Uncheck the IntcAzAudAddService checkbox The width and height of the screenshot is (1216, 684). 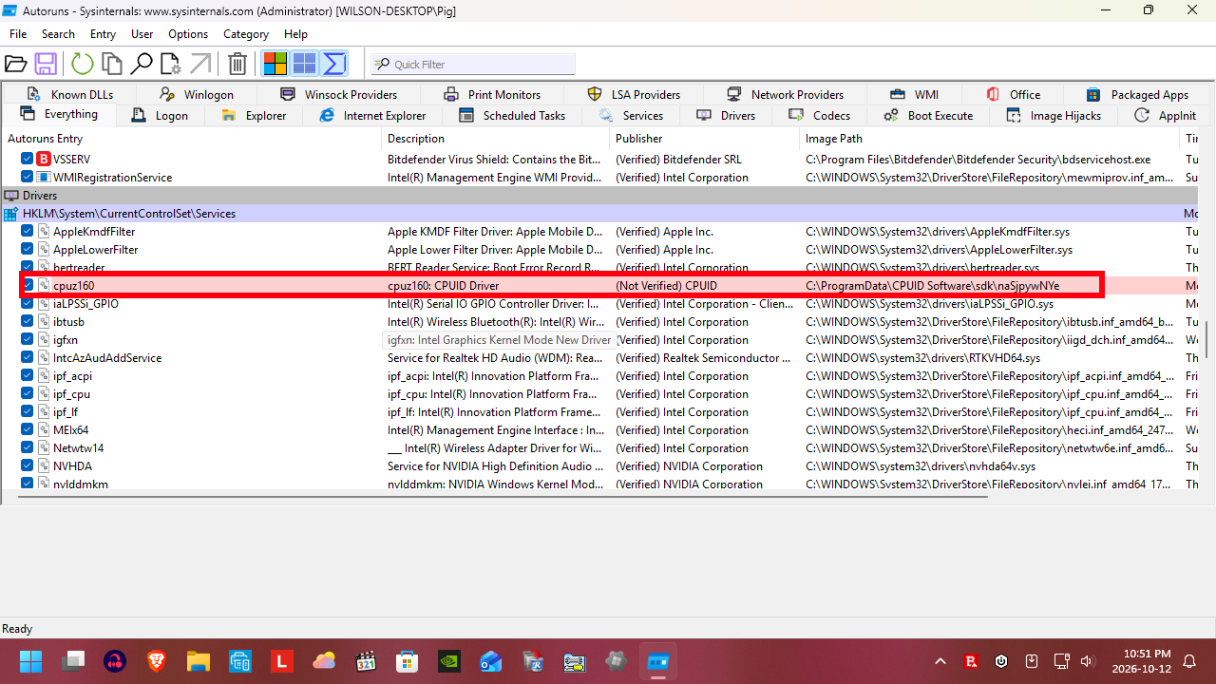pos(28,358)
